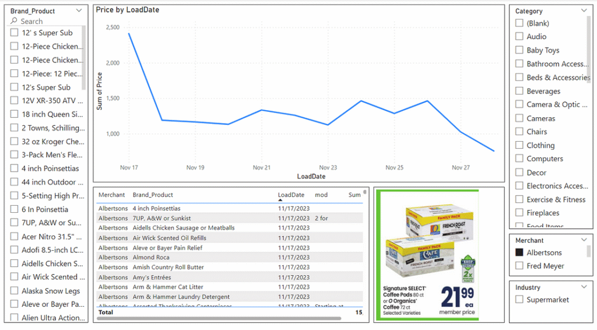Image resolution: width=597 pixels, height=330 pixels.
Task: Select the Amy's Entrées table row
Action: (230, 277)
